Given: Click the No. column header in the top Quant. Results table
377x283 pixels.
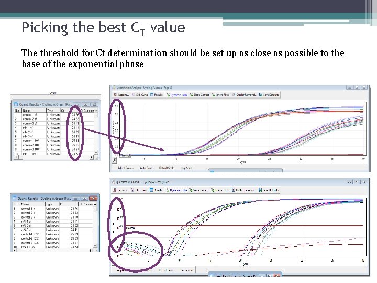Looking at the screenshot, I should pyautogui.click(x=17, y=110).
